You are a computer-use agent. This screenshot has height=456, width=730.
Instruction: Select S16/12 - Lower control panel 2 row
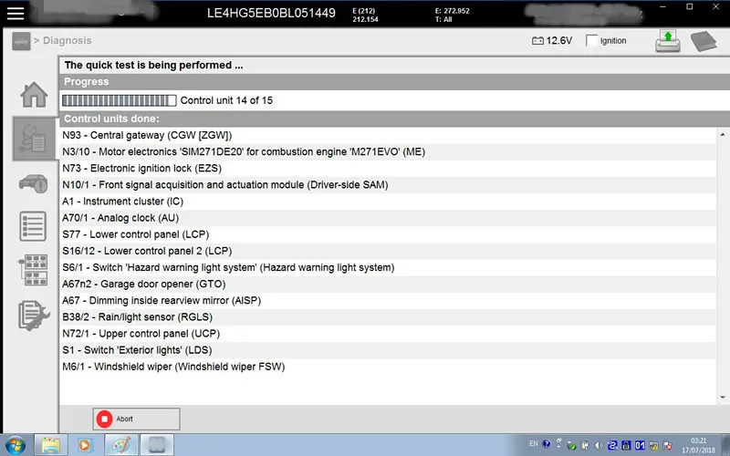387,251
